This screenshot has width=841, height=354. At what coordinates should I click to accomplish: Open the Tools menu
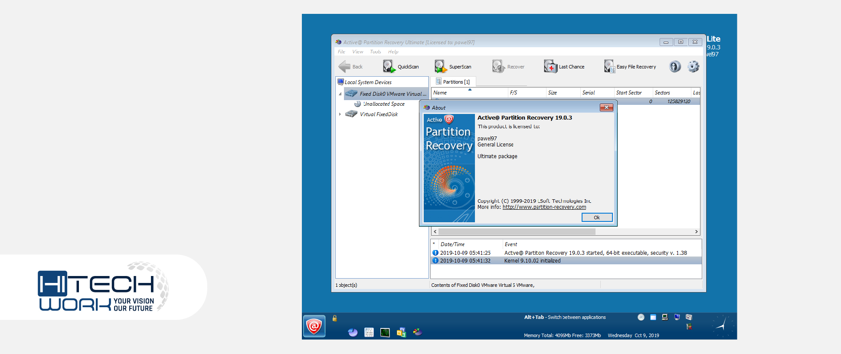(x=376, y=52)
